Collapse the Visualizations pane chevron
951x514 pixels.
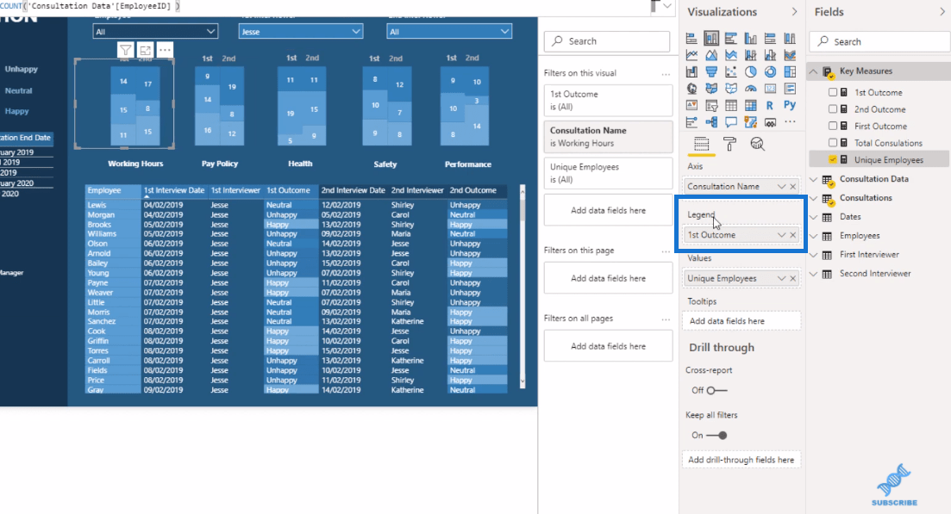coord(795,12)
